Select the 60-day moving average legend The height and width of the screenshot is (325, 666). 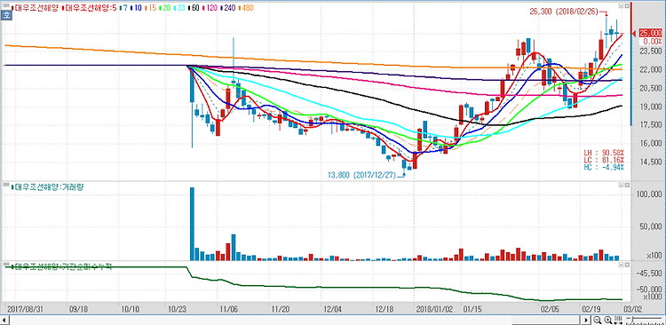coord(194,8)
